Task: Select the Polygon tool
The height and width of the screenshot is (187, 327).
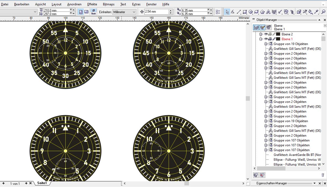Action: (262, 12)
